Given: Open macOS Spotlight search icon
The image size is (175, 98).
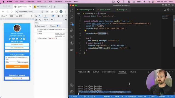Looking at the screenshot, I should tap(149, 2).
